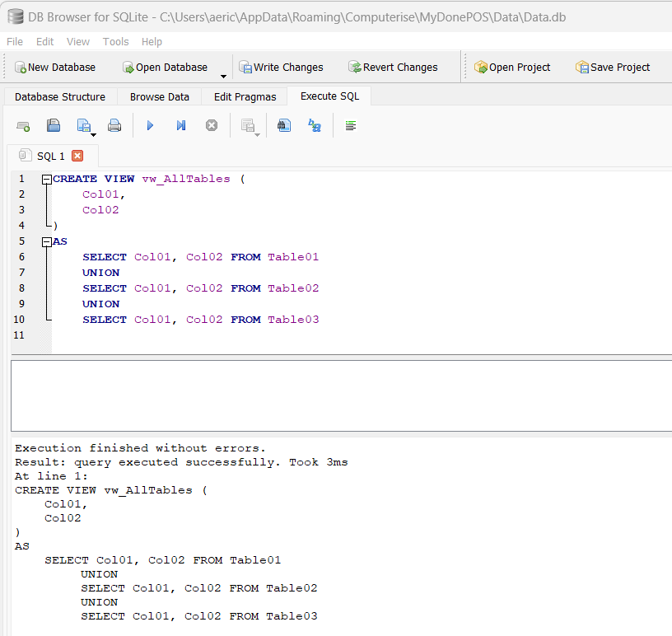Switch to the Browse Data tab
672x636 pixels.
point(159,96)
